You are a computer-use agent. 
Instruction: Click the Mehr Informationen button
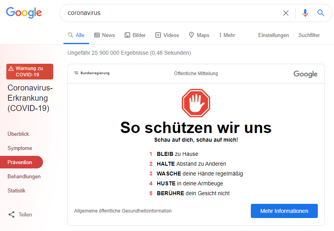(284, 211)
